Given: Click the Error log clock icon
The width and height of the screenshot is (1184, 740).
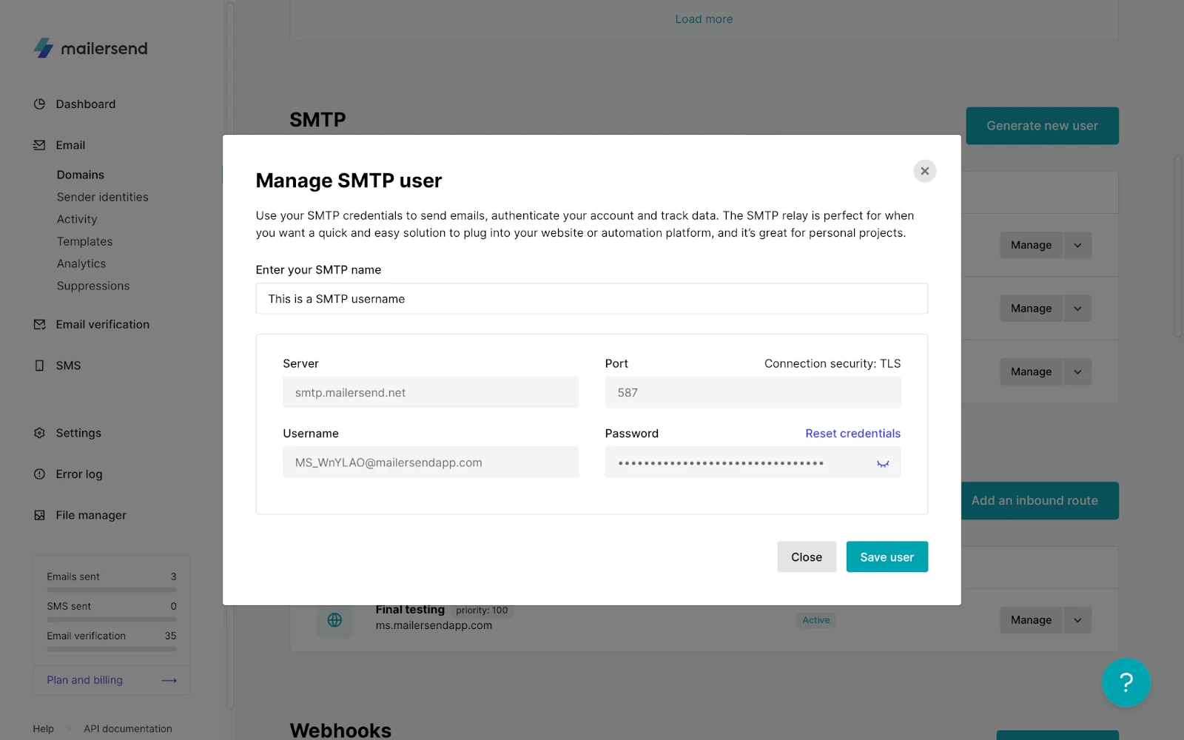Looking at the screenshot, I should point(39,474).
